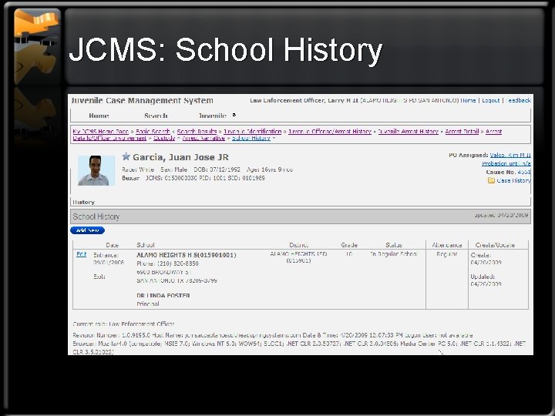
Task: Click the Status column header
Action: [394, 245]
